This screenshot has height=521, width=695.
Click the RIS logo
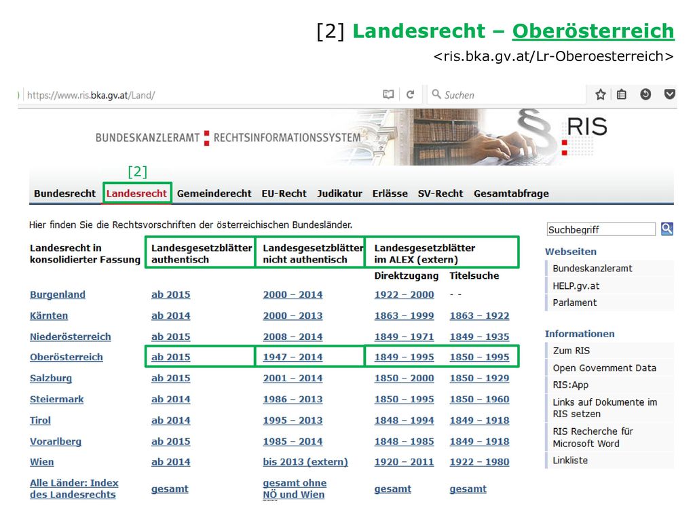click(585, 136)
